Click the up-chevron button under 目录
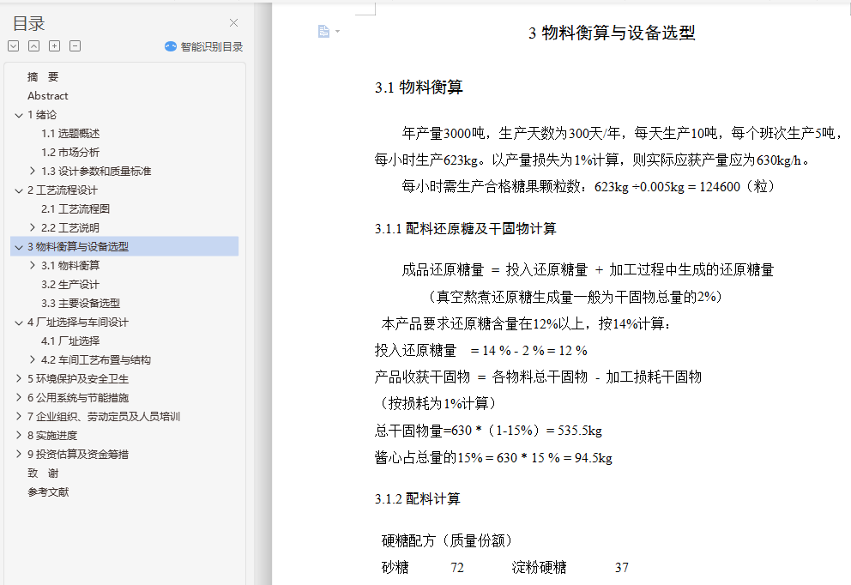This screenshot has width=851, height=585. (x=33, y=46)
